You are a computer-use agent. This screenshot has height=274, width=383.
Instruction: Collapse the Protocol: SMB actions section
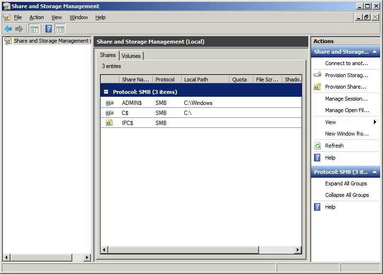374,172
